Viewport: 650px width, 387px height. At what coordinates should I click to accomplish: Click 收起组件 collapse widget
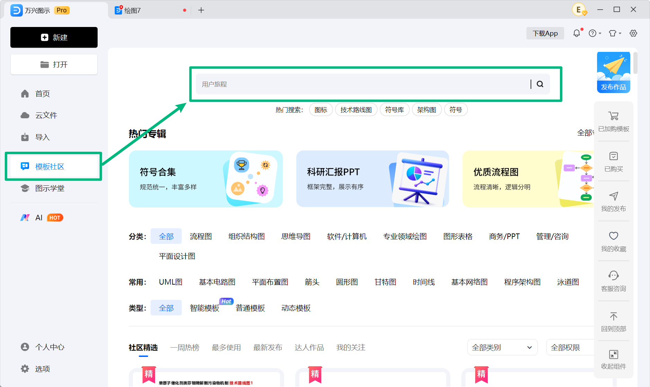click(x=613, y=359)
